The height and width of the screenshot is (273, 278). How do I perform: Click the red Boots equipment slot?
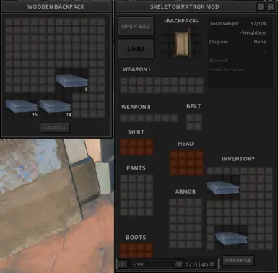click(136, 251)
